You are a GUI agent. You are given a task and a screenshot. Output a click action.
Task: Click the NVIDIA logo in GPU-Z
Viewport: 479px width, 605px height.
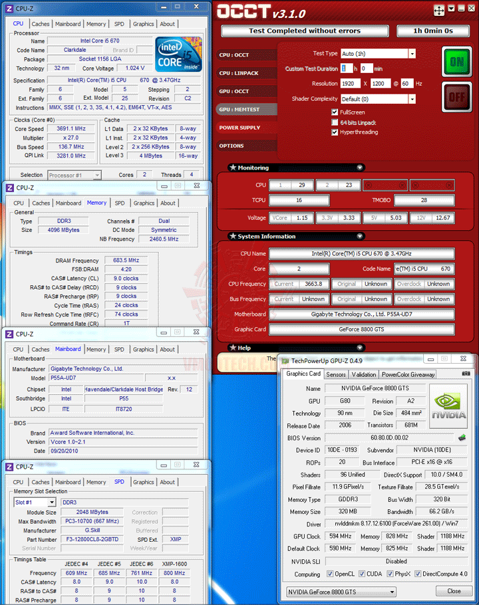(x=448, y=406)
